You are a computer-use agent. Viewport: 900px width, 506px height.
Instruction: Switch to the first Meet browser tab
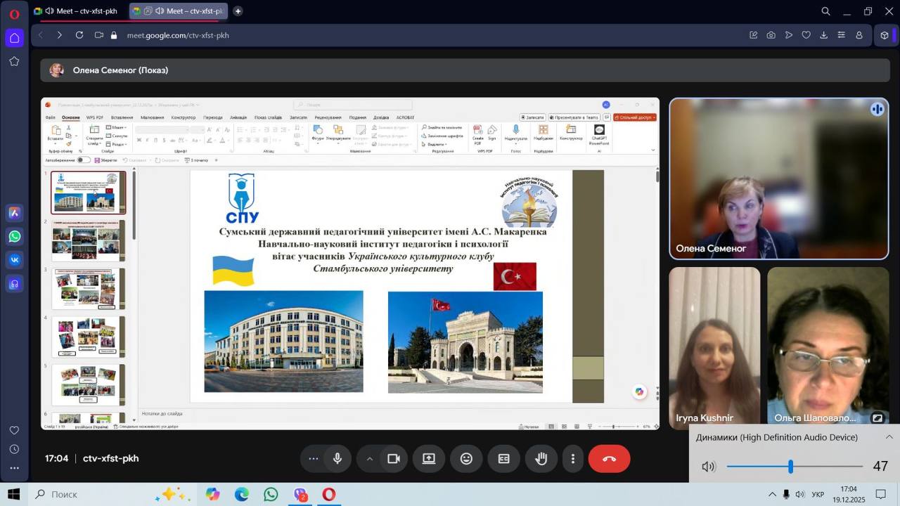77,11
